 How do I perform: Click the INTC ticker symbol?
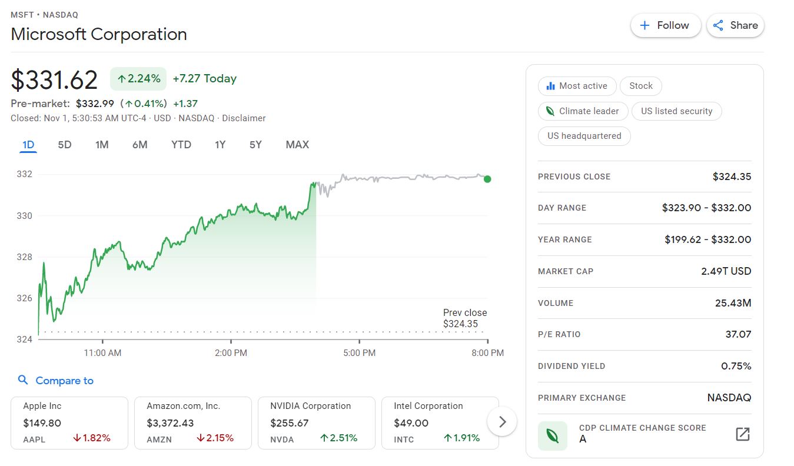click(x=404, y=440)
